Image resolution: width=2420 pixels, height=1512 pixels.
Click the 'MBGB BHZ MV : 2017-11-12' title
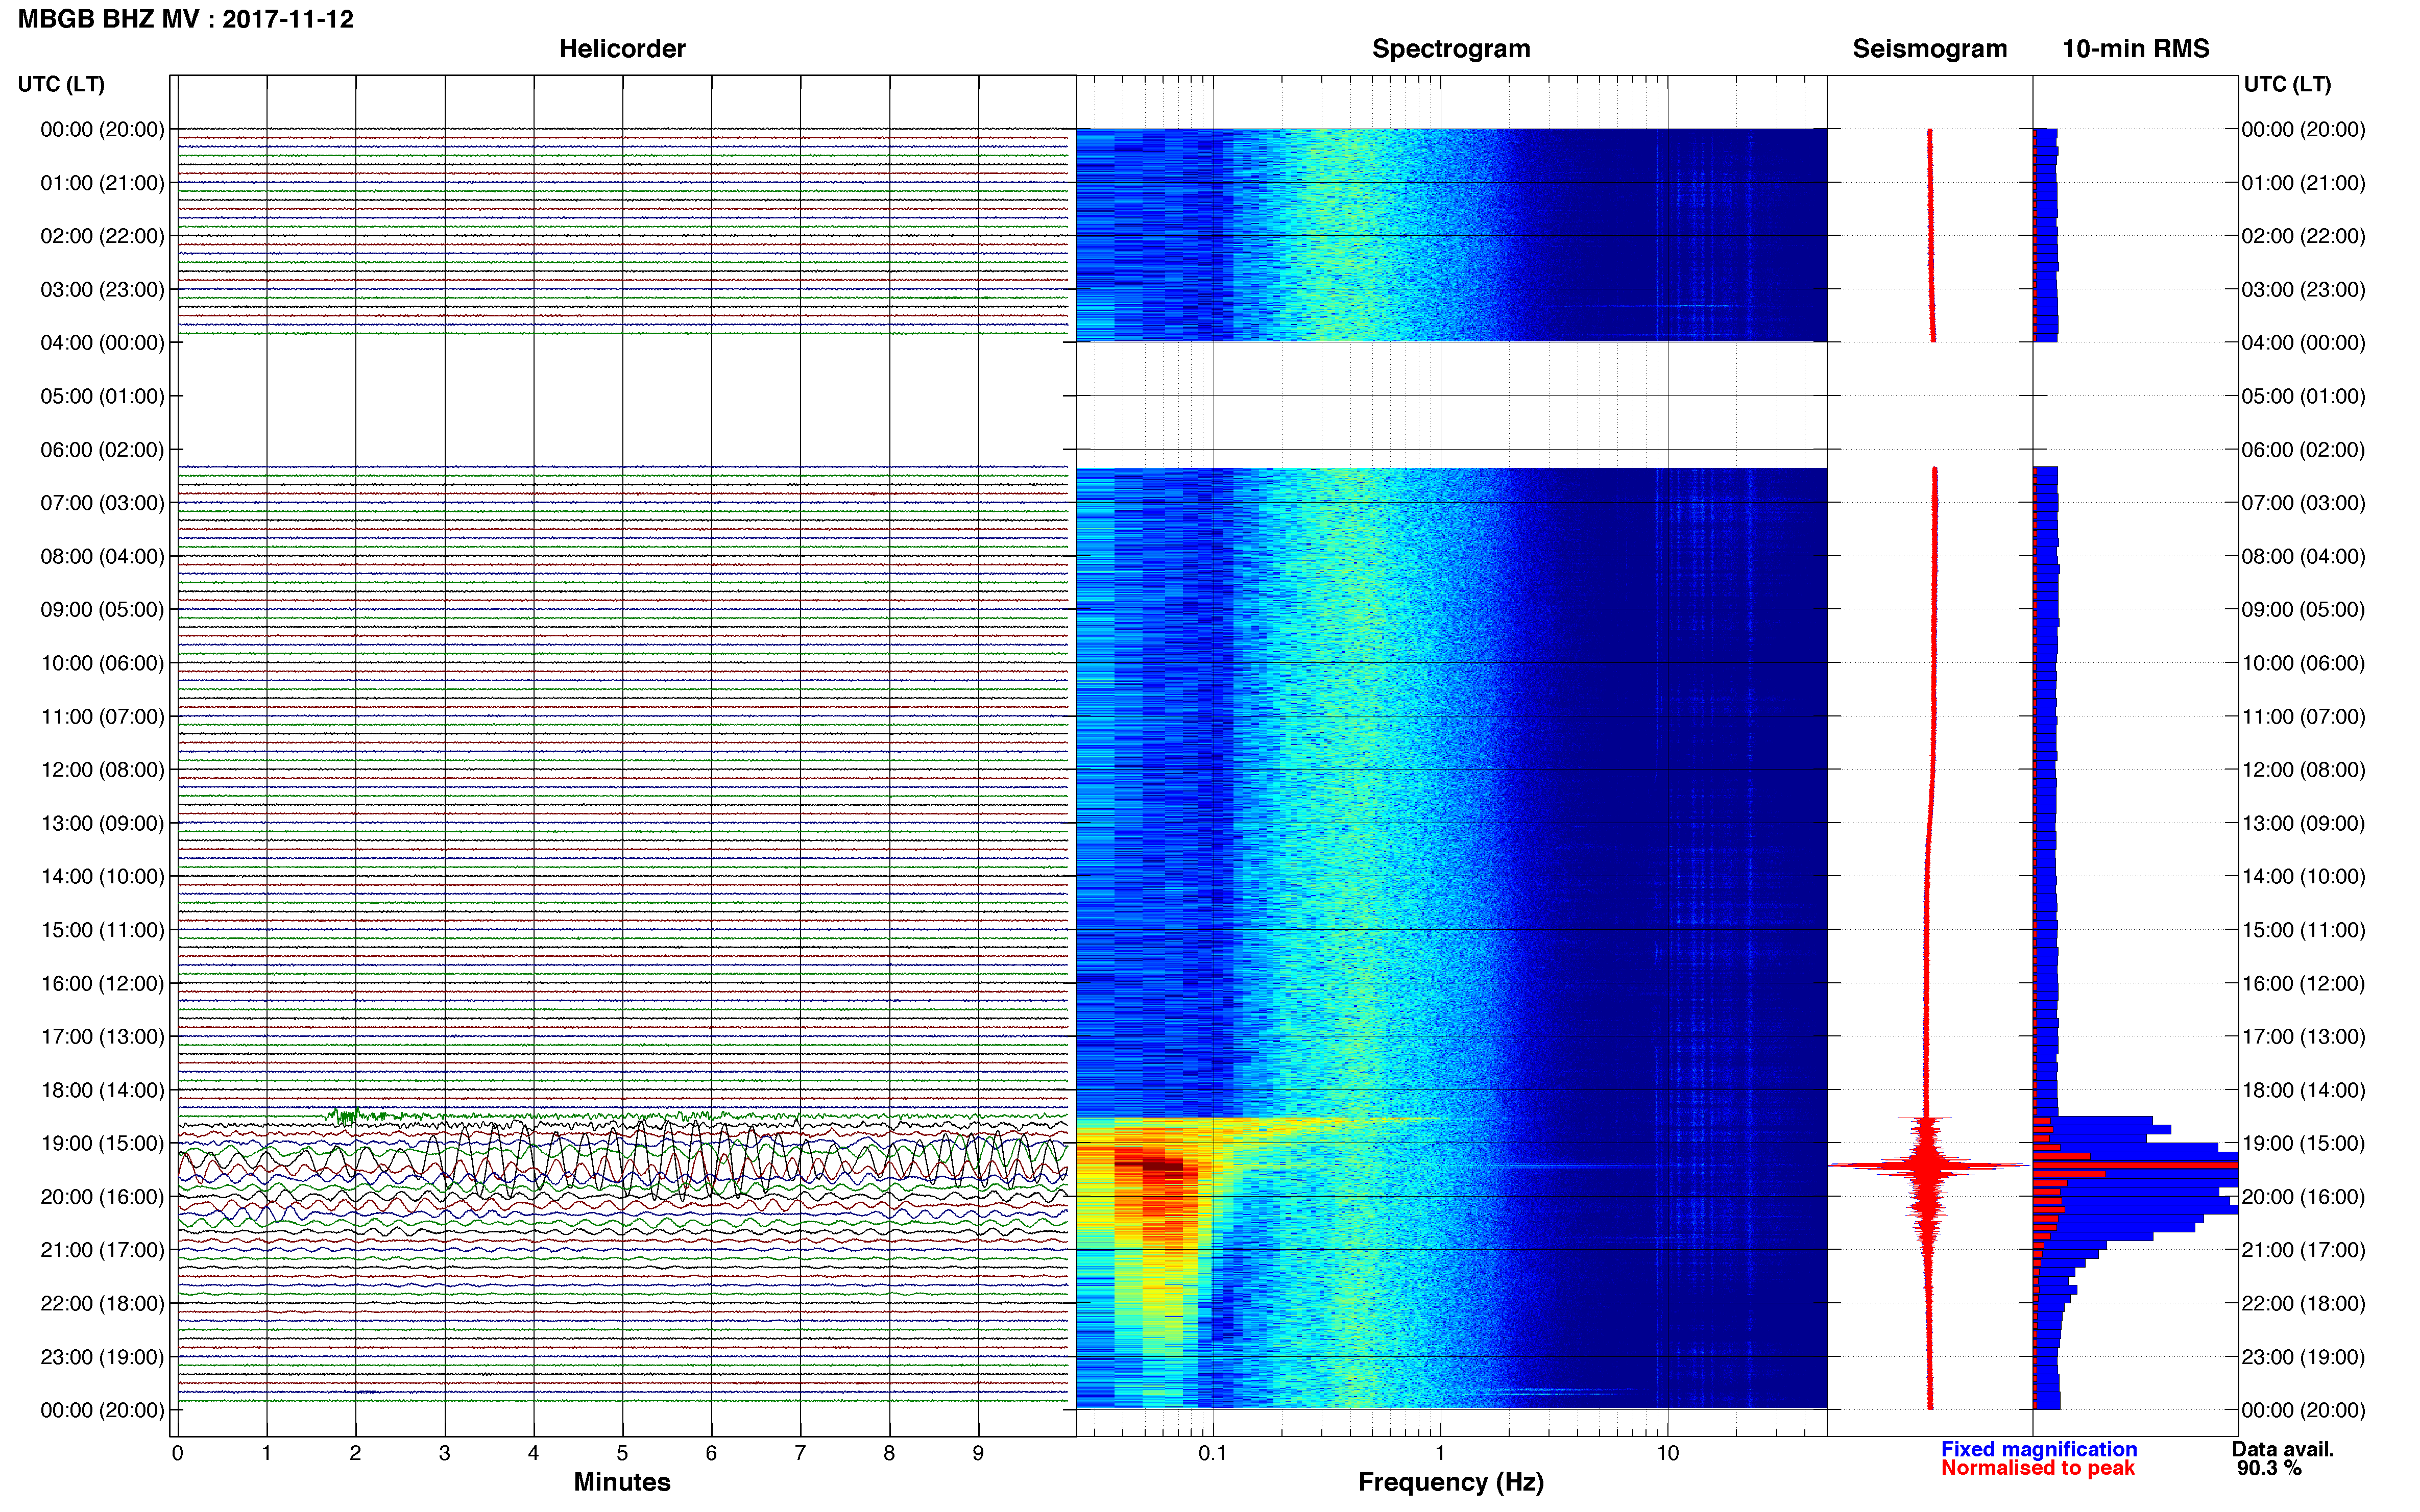186,19
